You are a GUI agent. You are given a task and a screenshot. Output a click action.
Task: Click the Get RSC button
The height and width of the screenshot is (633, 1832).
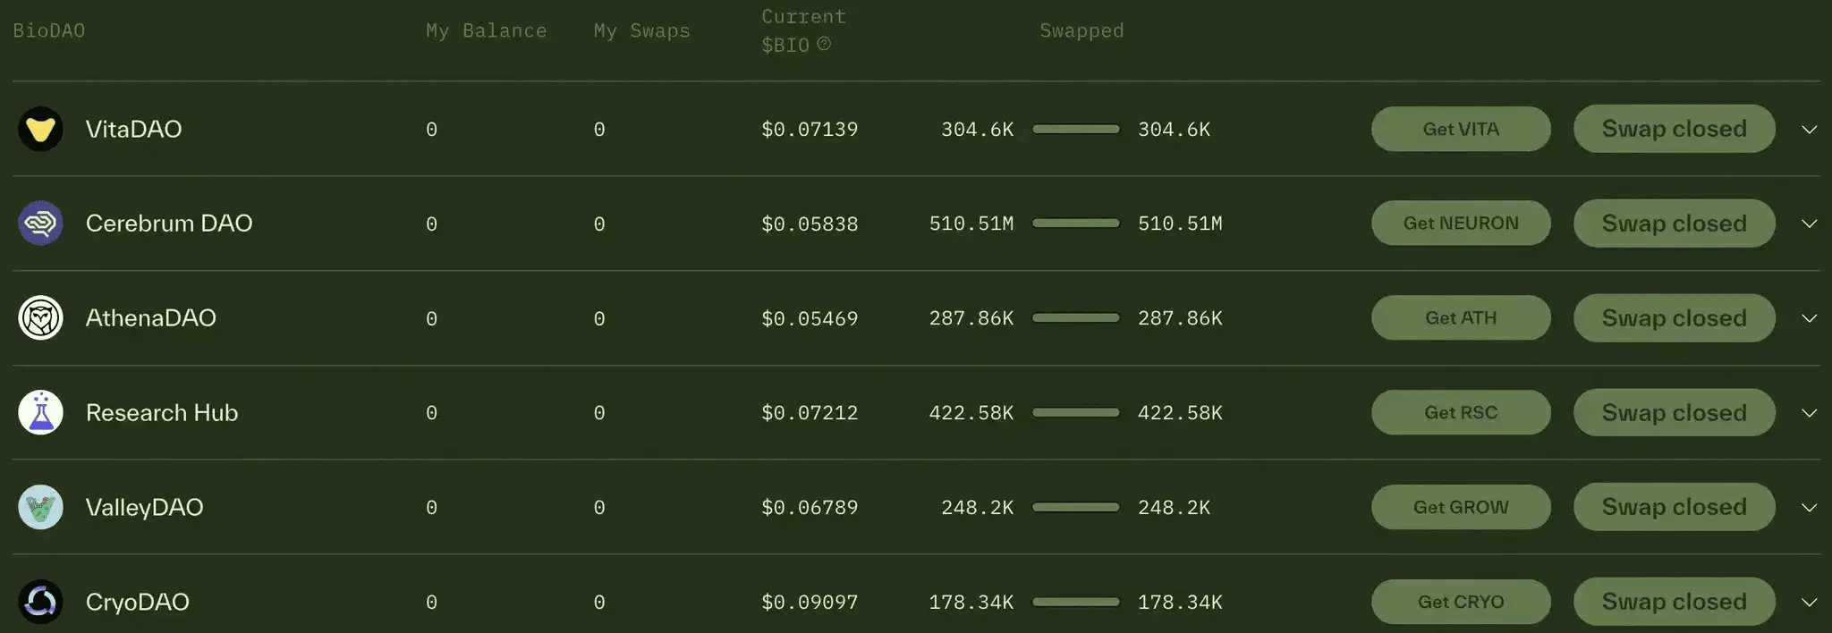(x=1461, y=412)
